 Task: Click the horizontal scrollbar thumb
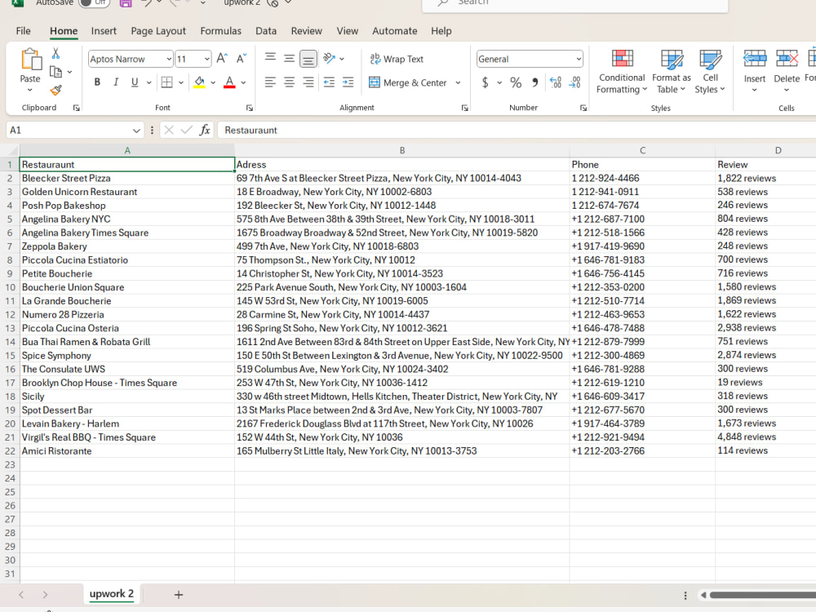point(762,595)
